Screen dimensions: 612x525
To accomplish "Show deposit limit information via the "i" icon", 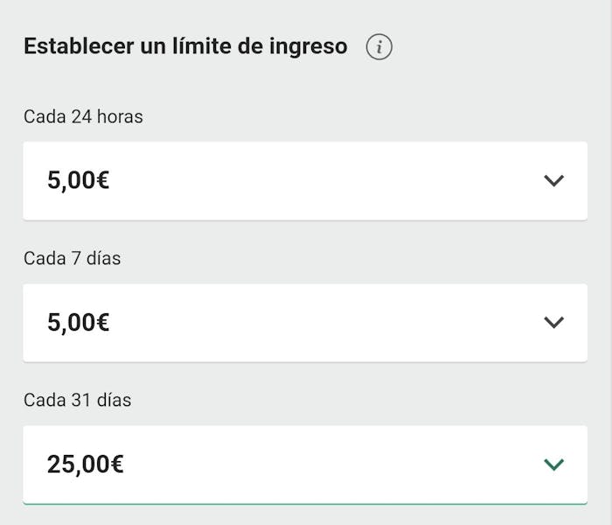I will point(379,47).
